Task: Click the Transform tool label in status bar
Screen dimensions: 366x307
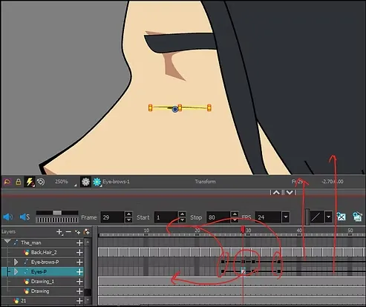Action: click(205, 182)
